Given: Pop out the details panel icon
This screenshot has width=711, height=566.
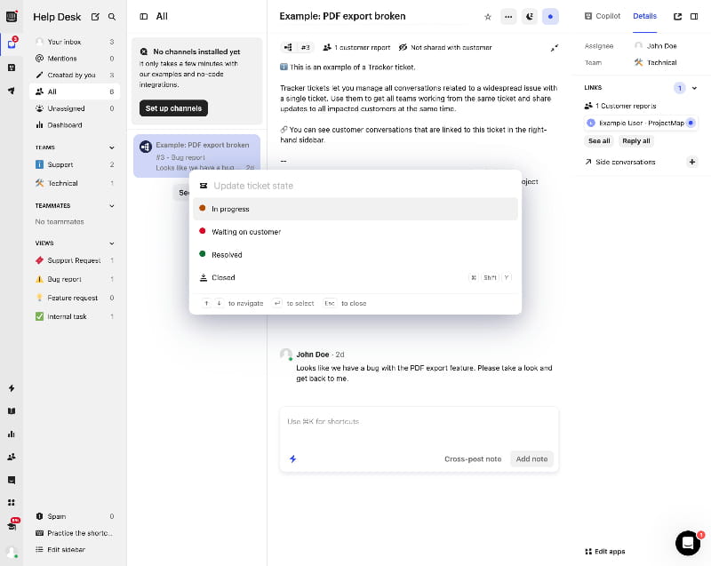Looking at the screenshot, I should coord(677,16).
